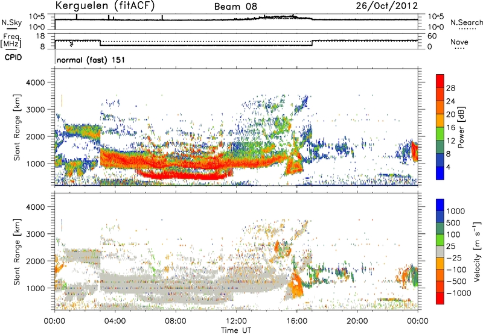Click the '08:00' time axis tick label
The image size is (483, 334).
(x=175, y=321)
